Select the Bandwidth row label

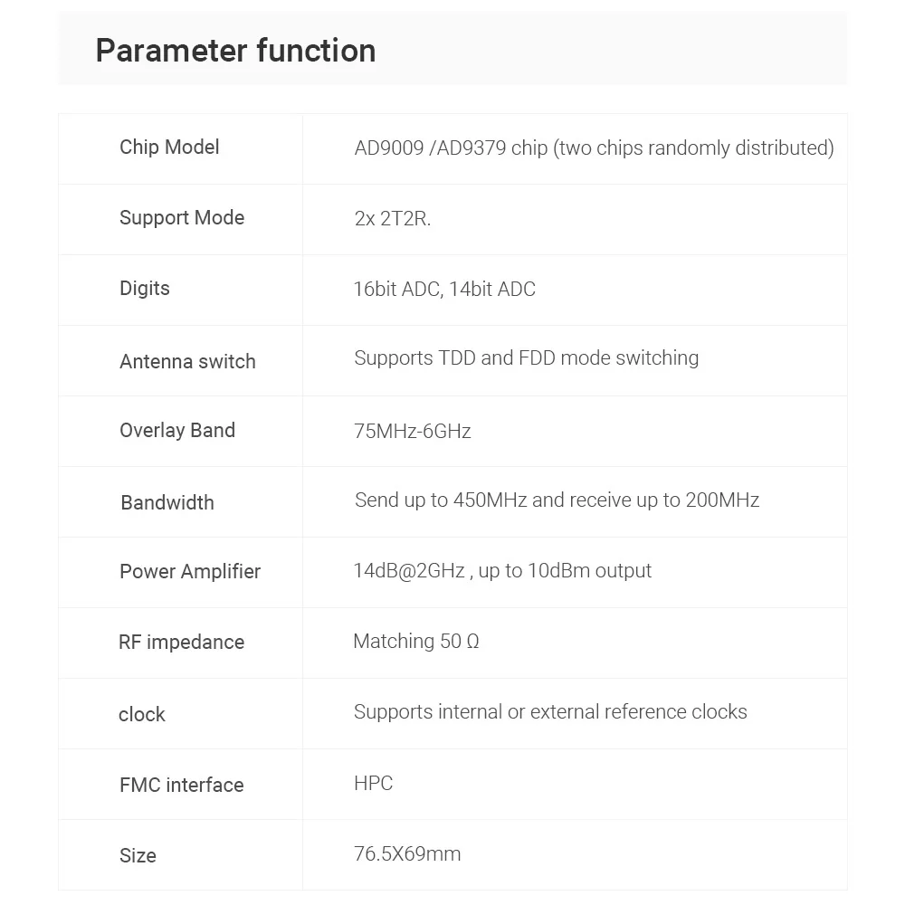[x=167, y=502]
